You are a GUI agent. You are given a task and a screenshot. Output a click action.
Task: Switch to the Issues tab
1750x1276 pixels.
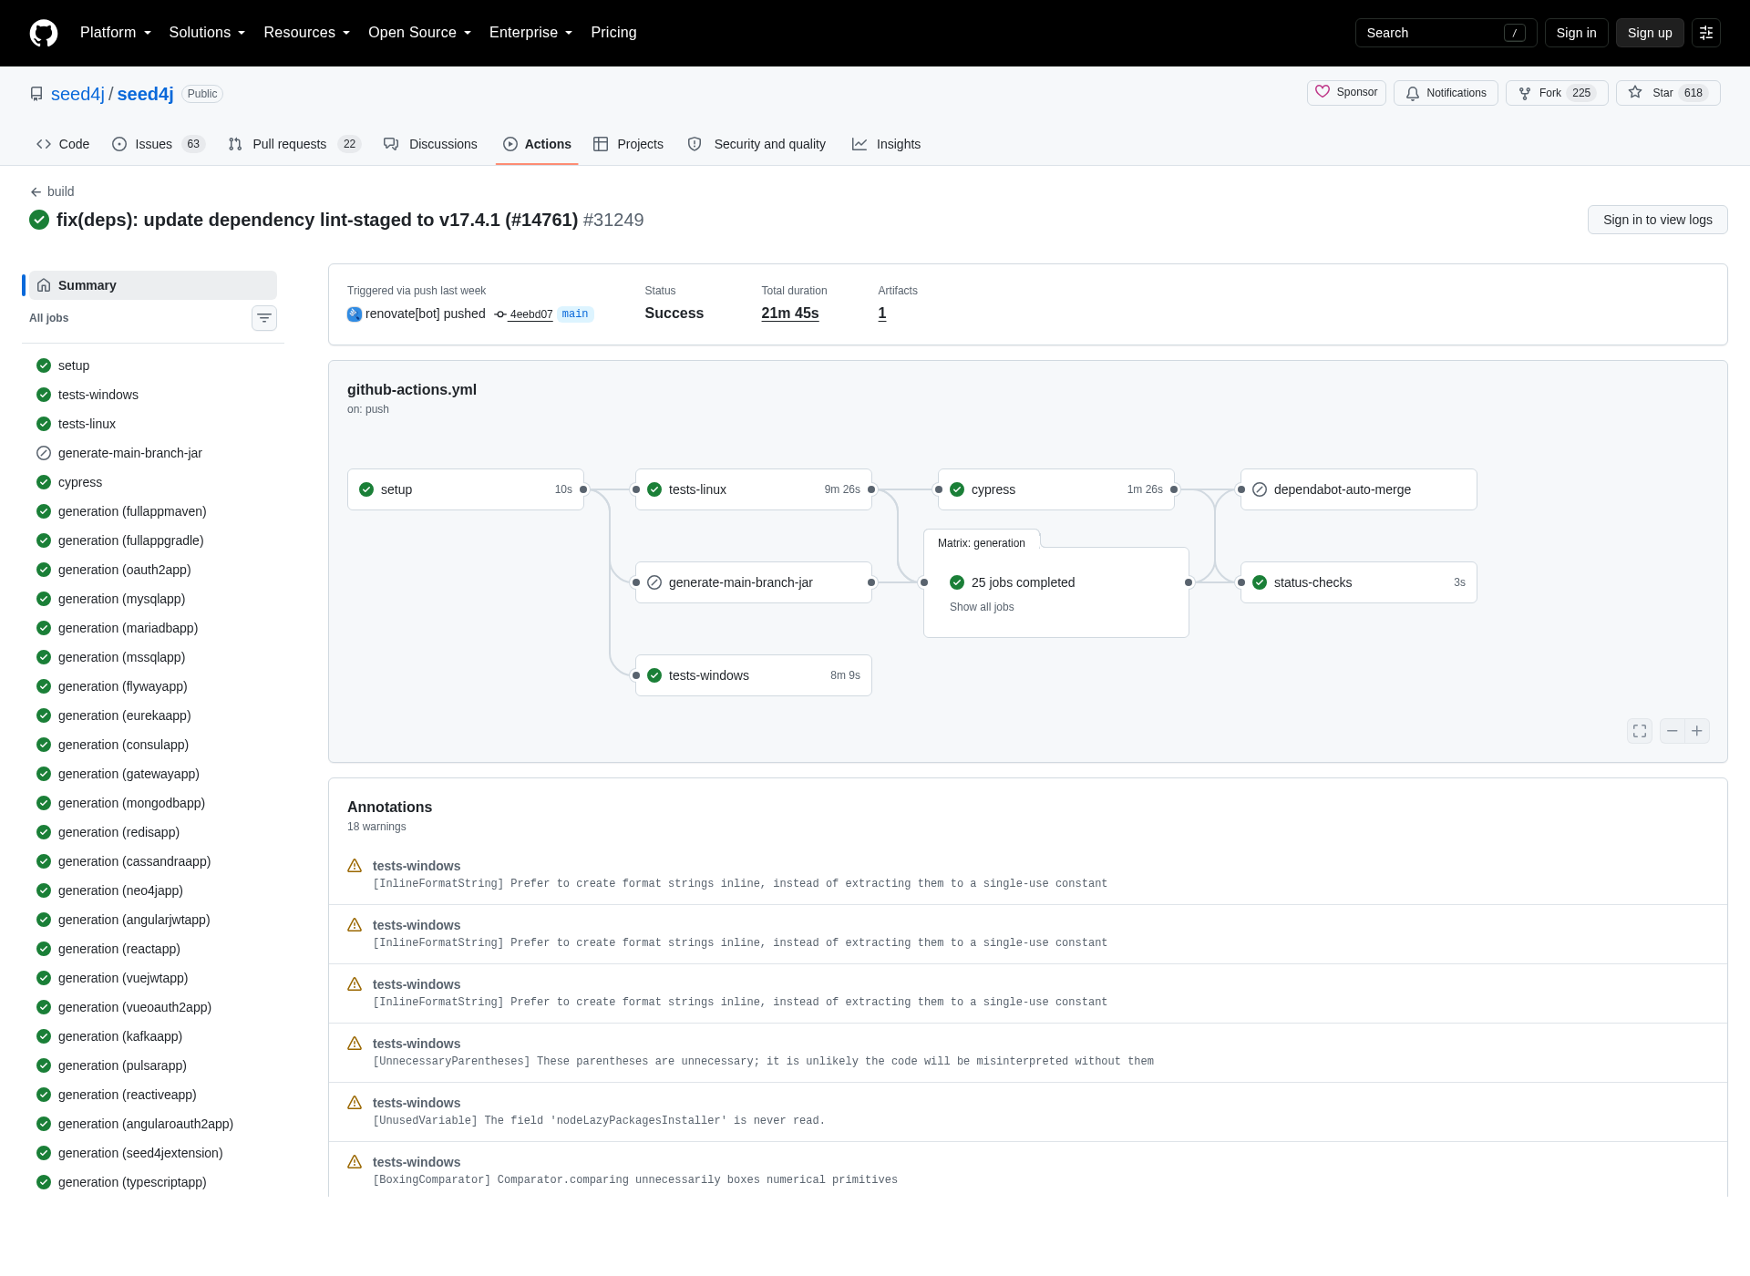[159, 144]
